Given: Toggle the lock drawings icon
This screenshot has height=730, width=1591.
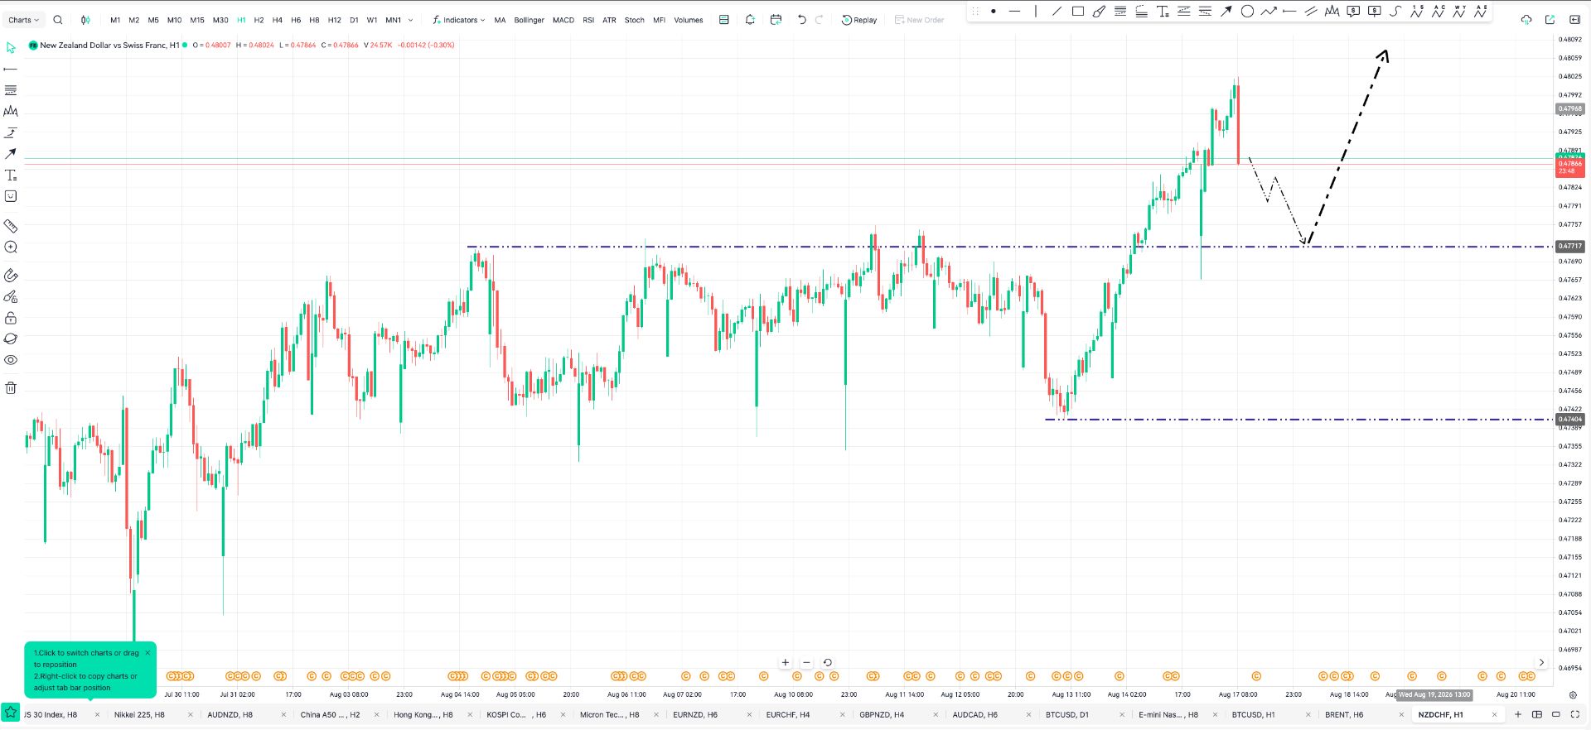Looking at the screenshot, I should 11,318.
